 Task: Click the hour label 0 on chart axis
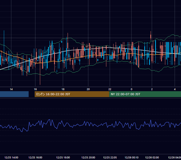131,89
